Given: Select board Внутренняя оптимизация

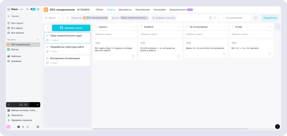Looking at the screenshot, I should click(67, 61).
